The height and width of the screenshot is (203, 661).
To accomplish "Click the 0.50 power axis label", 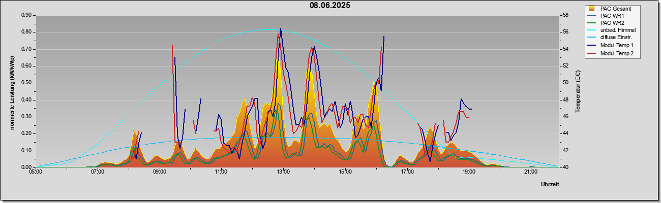I will click(x=26, y=83).
